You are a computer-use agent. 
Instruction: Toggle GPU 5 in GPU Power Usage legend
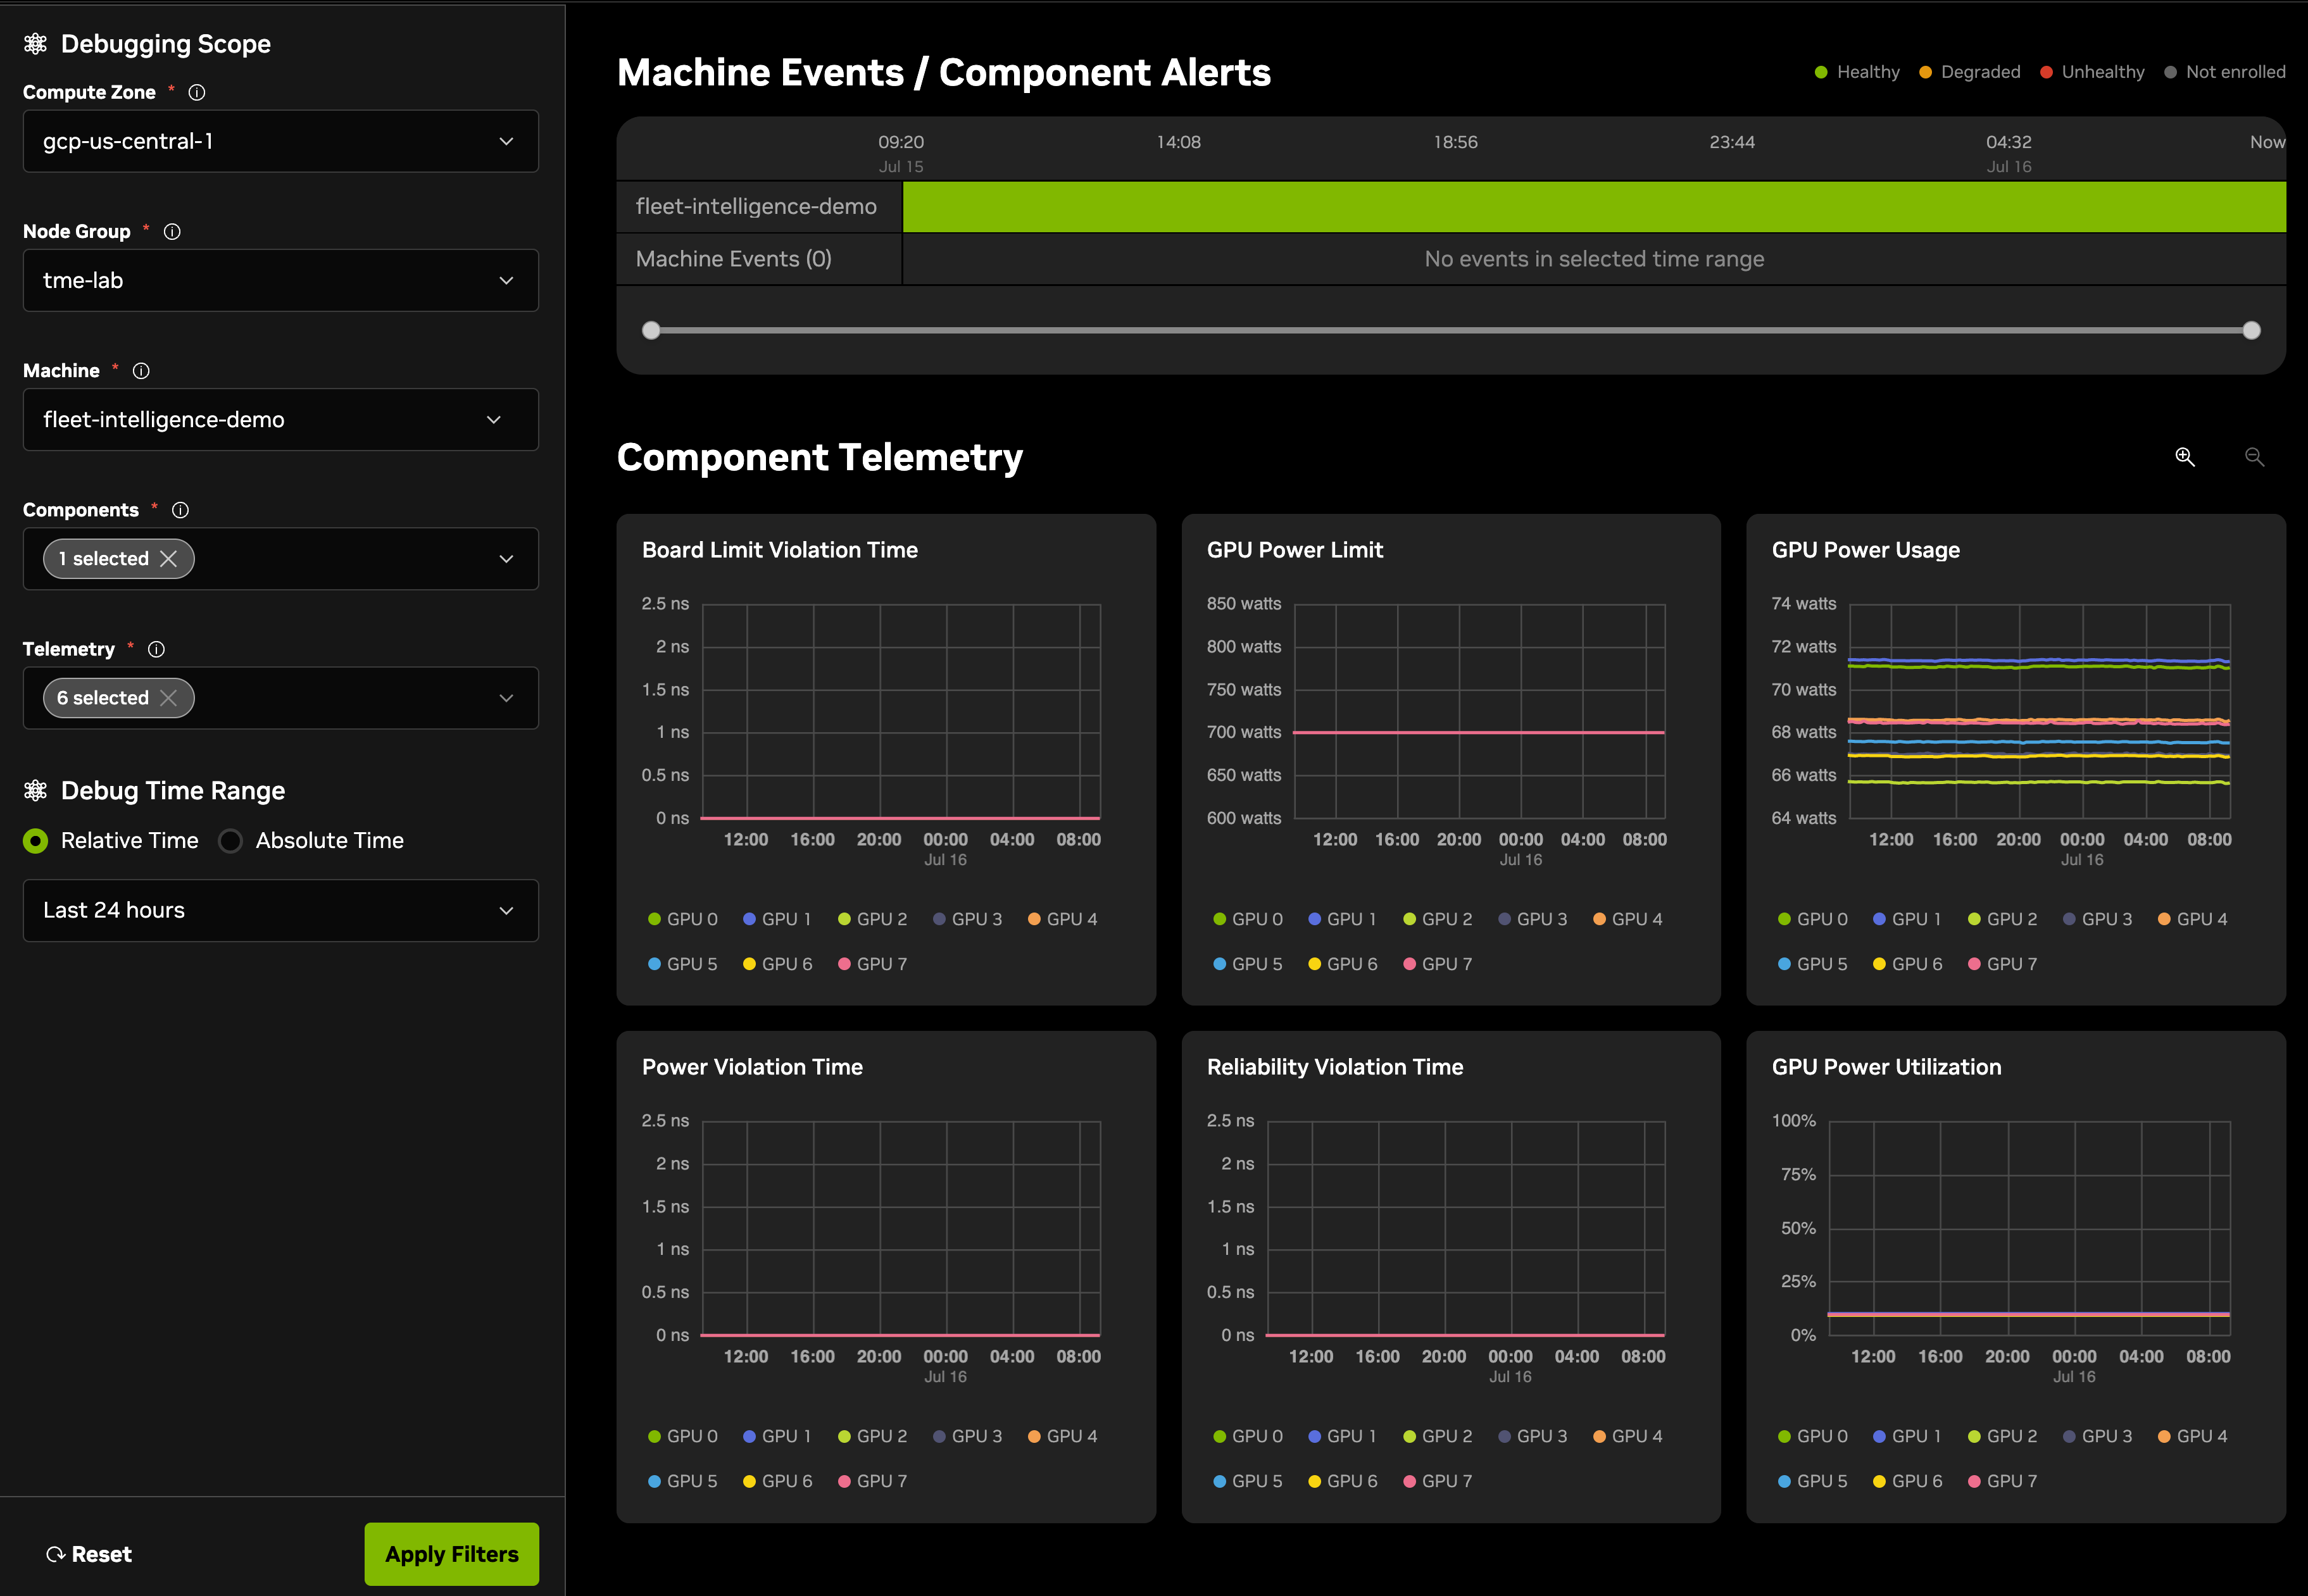[x=1813, y=964]
